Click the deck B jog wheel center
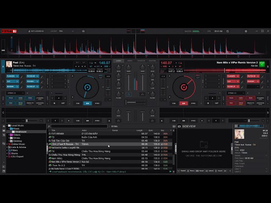The height and width of the screenshot is (203, 271). tap(184, 87)
